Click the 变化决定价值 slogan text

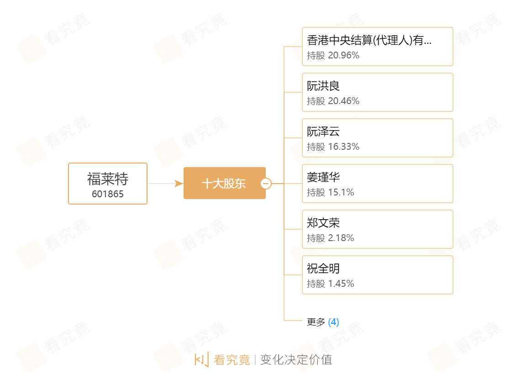[x=296, y=360]
